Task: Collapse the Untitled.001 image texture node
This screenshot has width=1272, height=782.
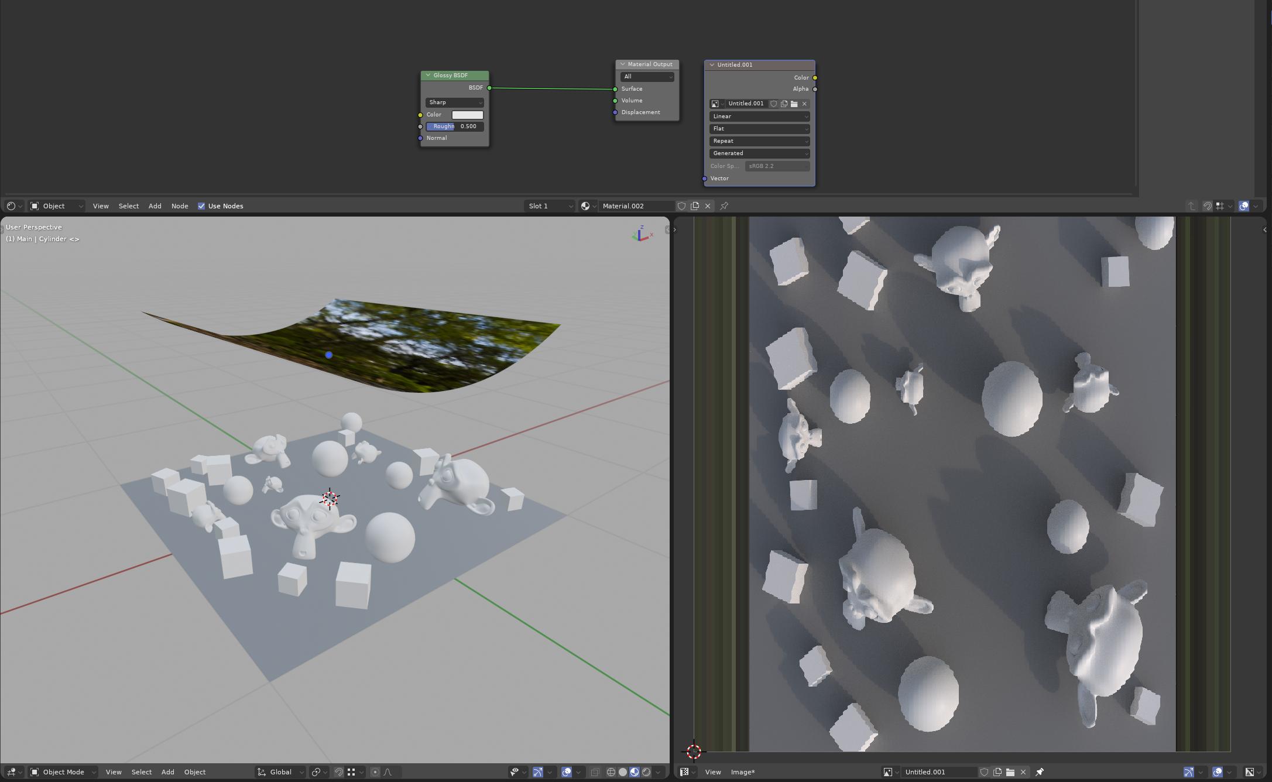Action: 712,65
